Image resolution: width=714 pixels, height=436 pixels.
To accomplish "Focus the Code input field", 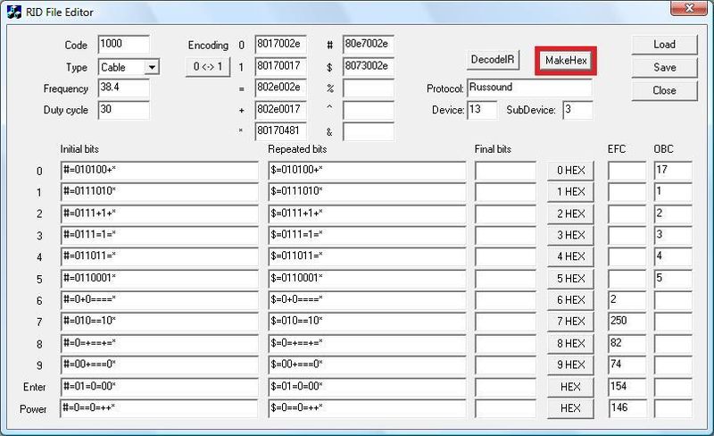I will (123, 45).
